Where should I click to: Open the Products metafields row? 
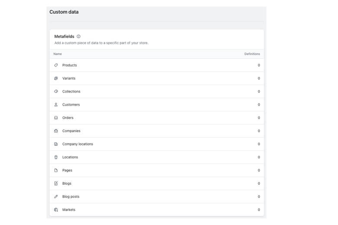(x=69, y=65)
